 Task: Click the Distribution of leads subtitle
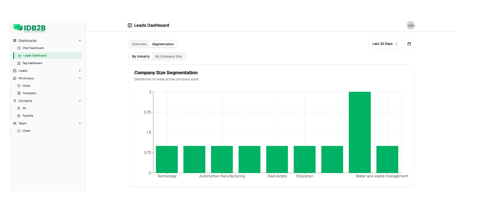166,79
